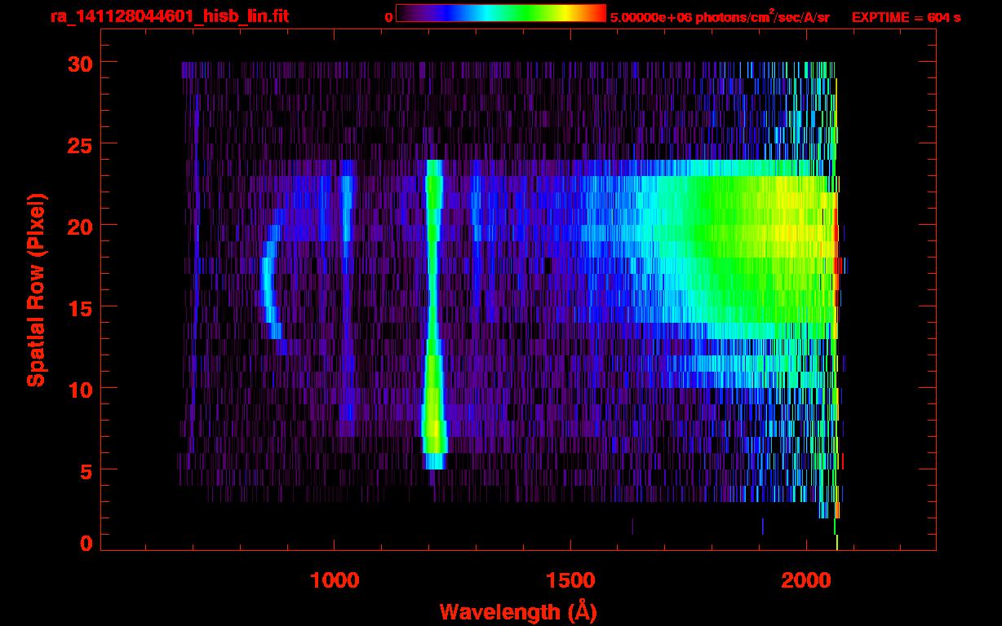
Task: Click the x-axis tick label 2000
Action: pos(806,580)
